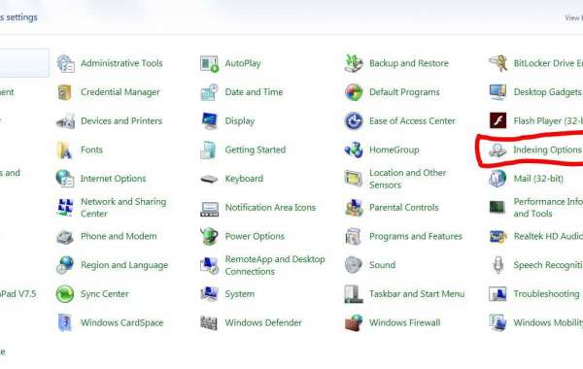This screenshot has width=583, height=369.
Task: Open the Fonts folder icon
Action: (x=65, y=151)
